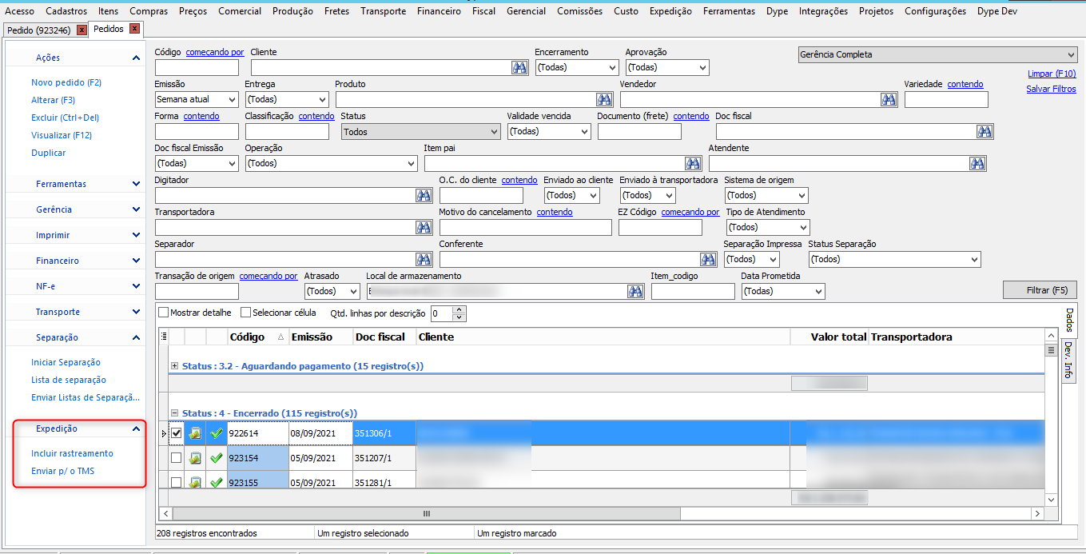Click Variedade contendo link
Viewport: 1086px width, 554px height.
point(965,84)
